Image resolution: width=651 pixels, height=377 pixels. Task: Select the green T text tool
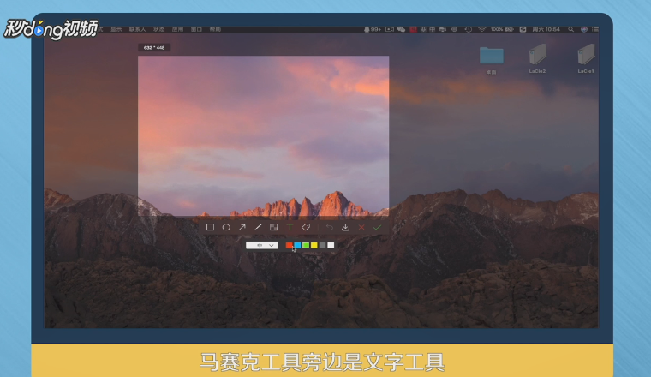tap(290, 227)
